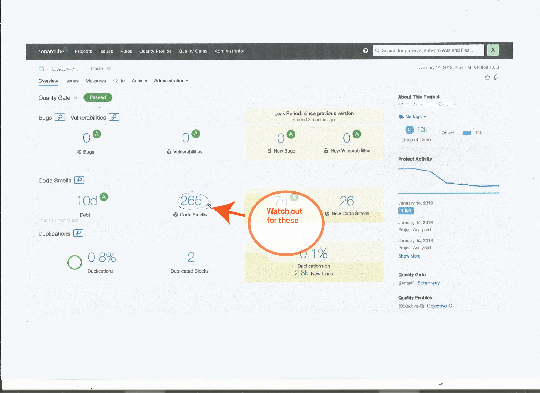Screen dimensions: 540x393
Task: Open the user avatar A menu
Action: [x=493, y=50]
